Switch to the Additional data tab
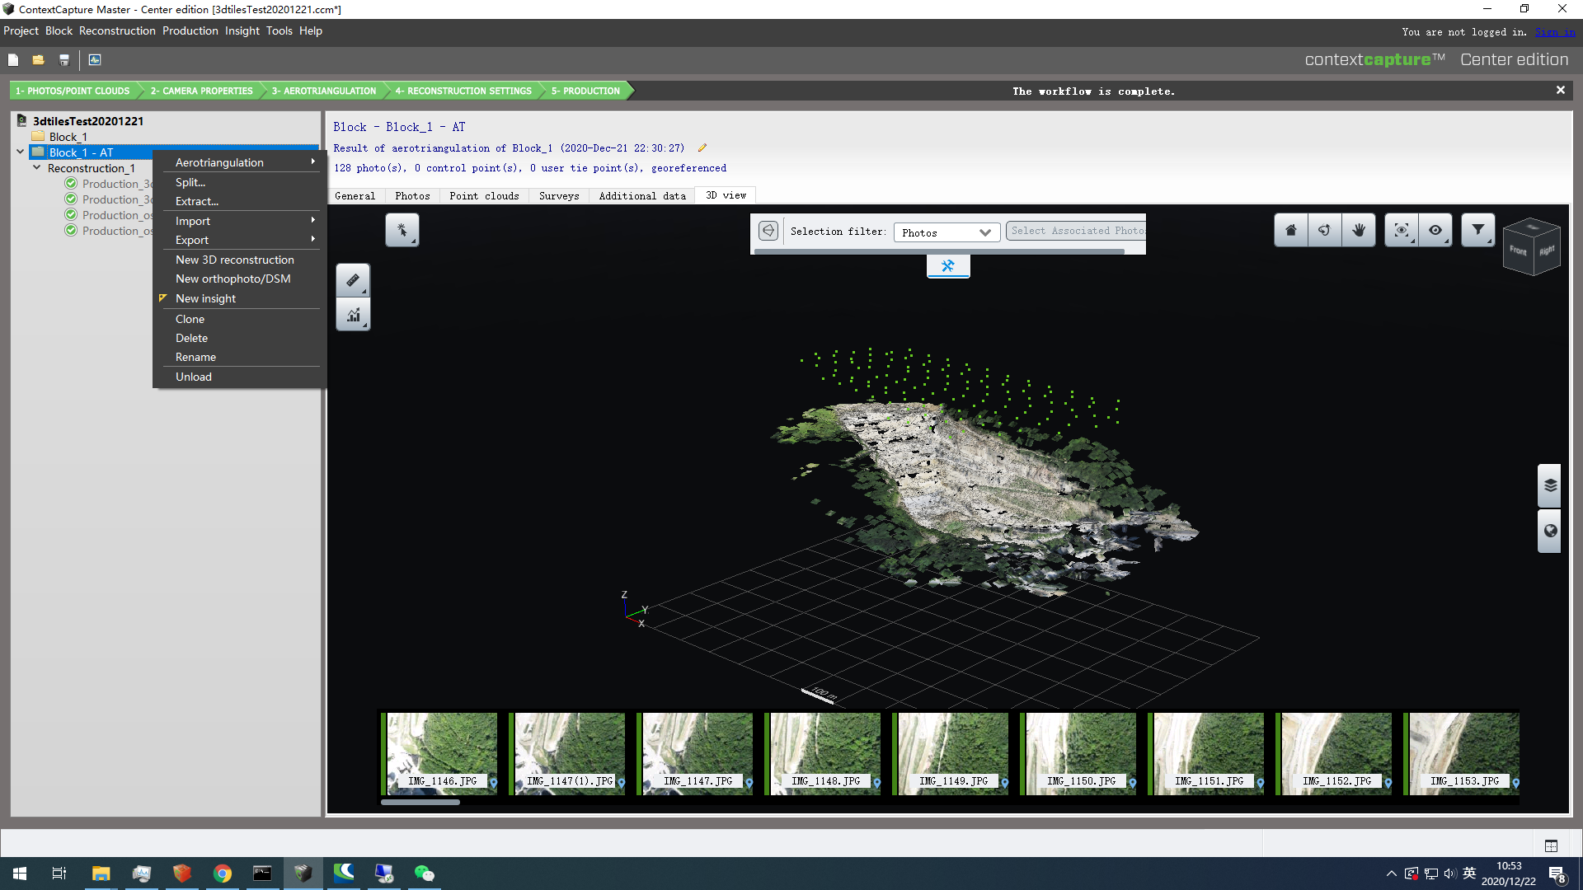Screen dimensions: 1583x890 pos(642,195)
